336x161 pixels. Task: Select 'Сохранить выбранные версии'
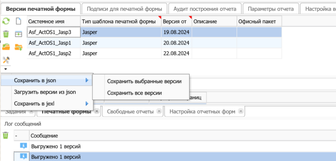144,81
